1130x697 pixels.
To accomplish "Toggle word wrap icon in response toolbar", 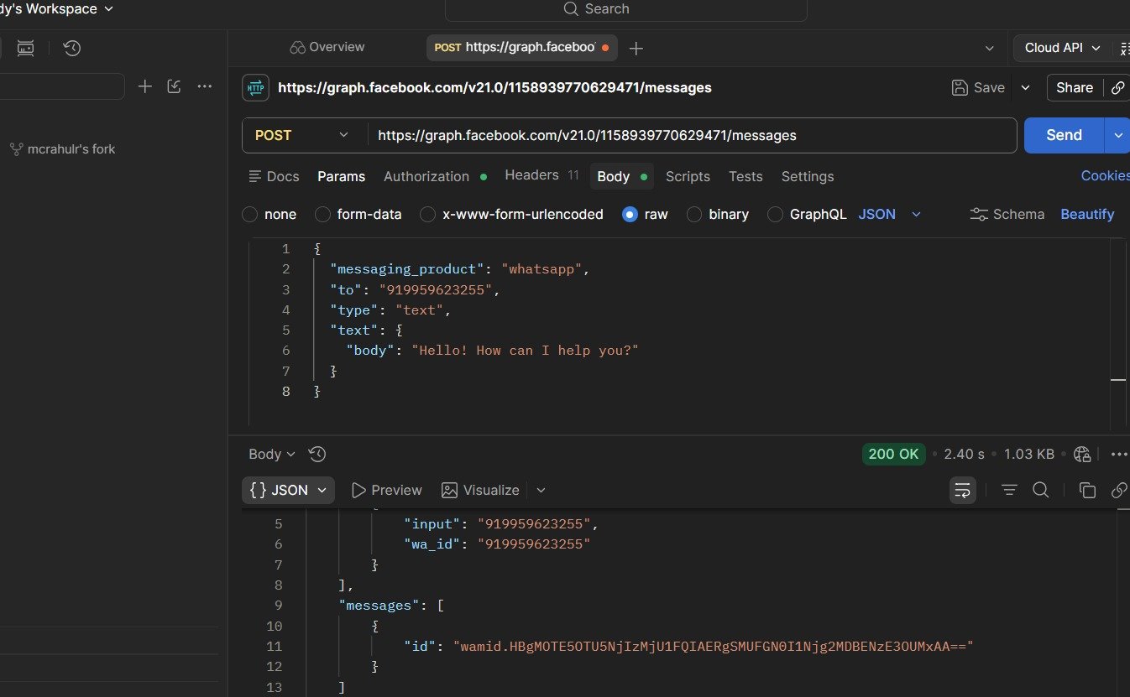I will pos(963,490).
